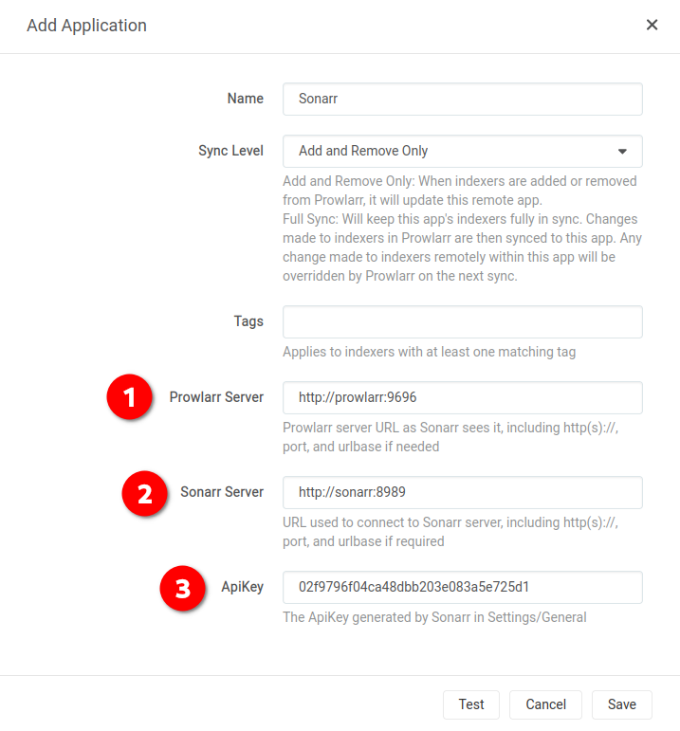Screen dimensions: 680x731
Task: Click the Sonarr Server label
Action: click(x=222, y=492)
